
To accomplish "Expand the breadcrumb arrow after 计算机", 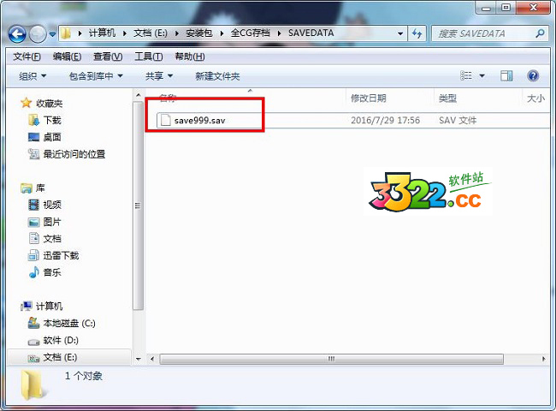I will click(125, 33).
